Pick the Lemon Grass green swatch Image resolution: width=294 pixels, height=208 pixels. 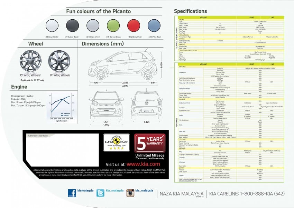(113, 26)
